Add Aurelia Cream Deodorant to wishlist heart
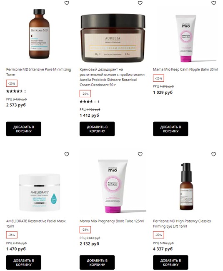223x271 pixels. pos(140,3)
